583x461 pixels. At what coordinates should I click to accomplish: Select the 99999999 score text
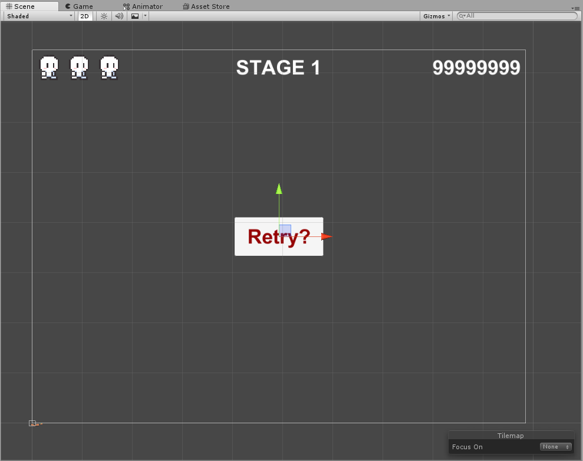476,68
